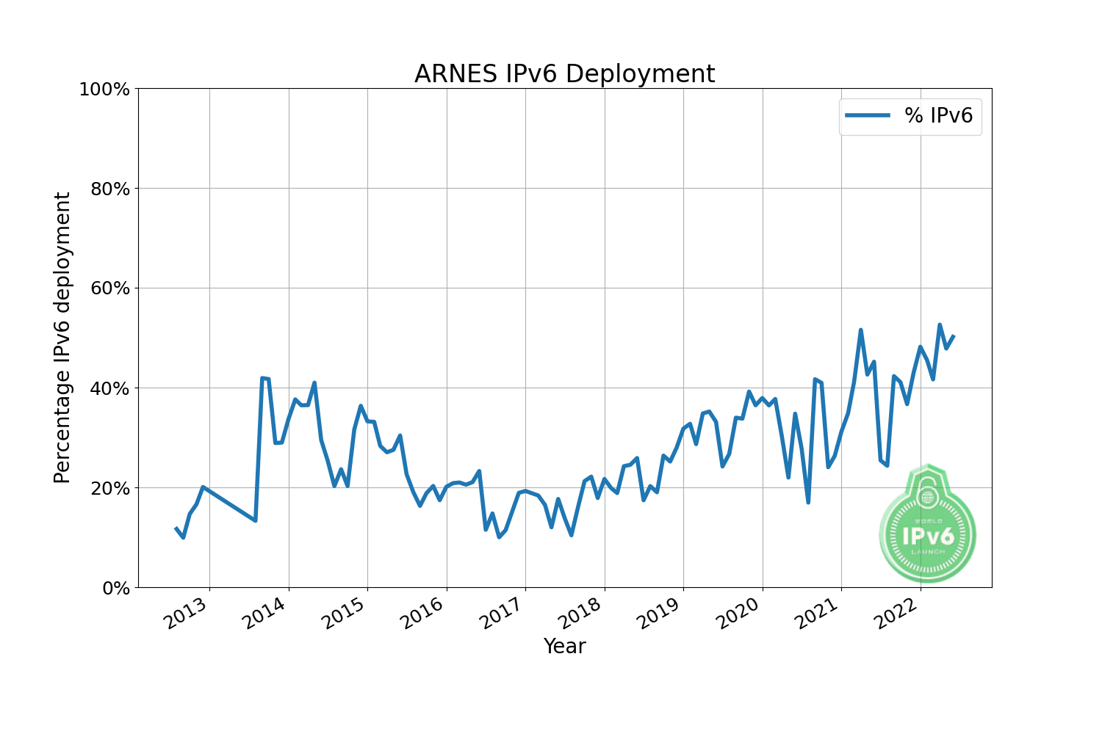Click the 100% y-axis tick label
1102x734 pixels.
pos(104,90)
